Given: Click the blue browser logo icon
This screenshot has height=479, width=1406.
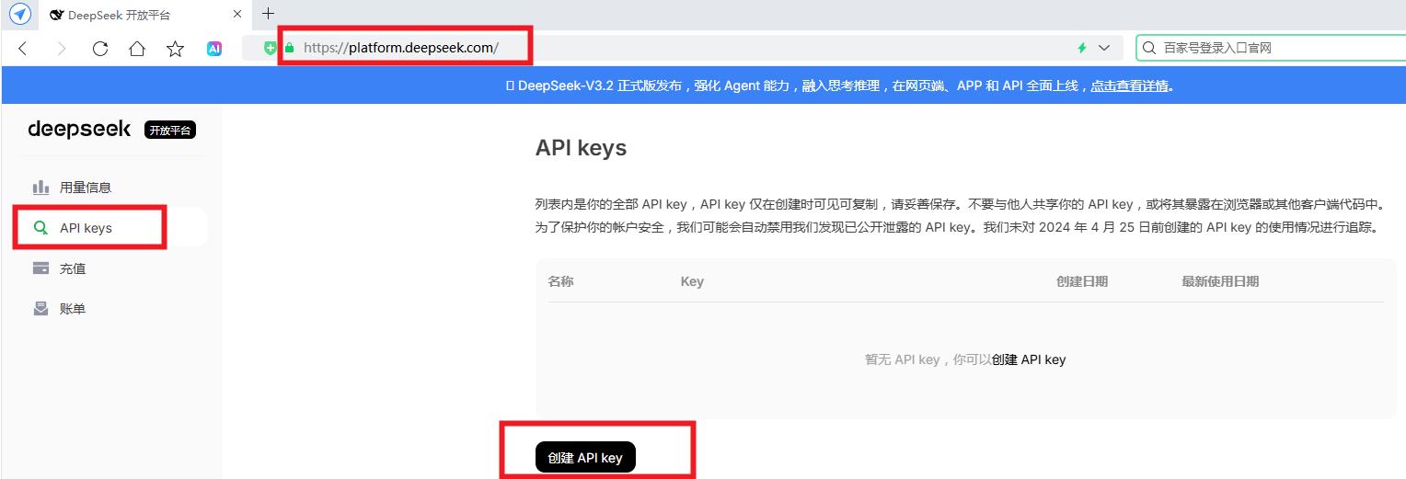Looking at the screenshot, I should pos(19,15).
